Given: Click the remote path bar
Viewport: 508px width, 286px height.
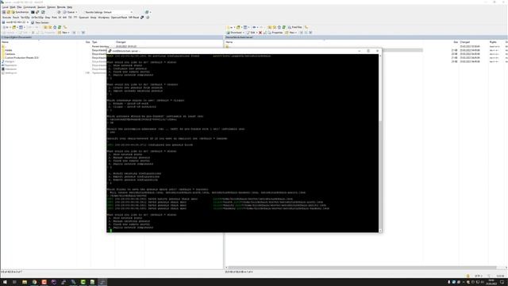Looking at the screenshot, I should point(366,37).
